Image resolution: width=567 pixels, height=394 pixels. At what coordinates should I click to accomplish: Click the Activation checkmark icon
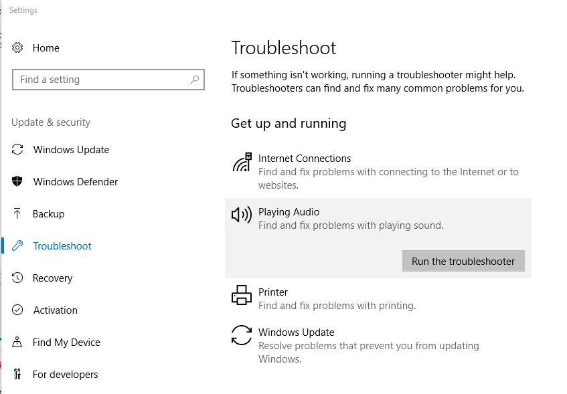click(19, 310)
